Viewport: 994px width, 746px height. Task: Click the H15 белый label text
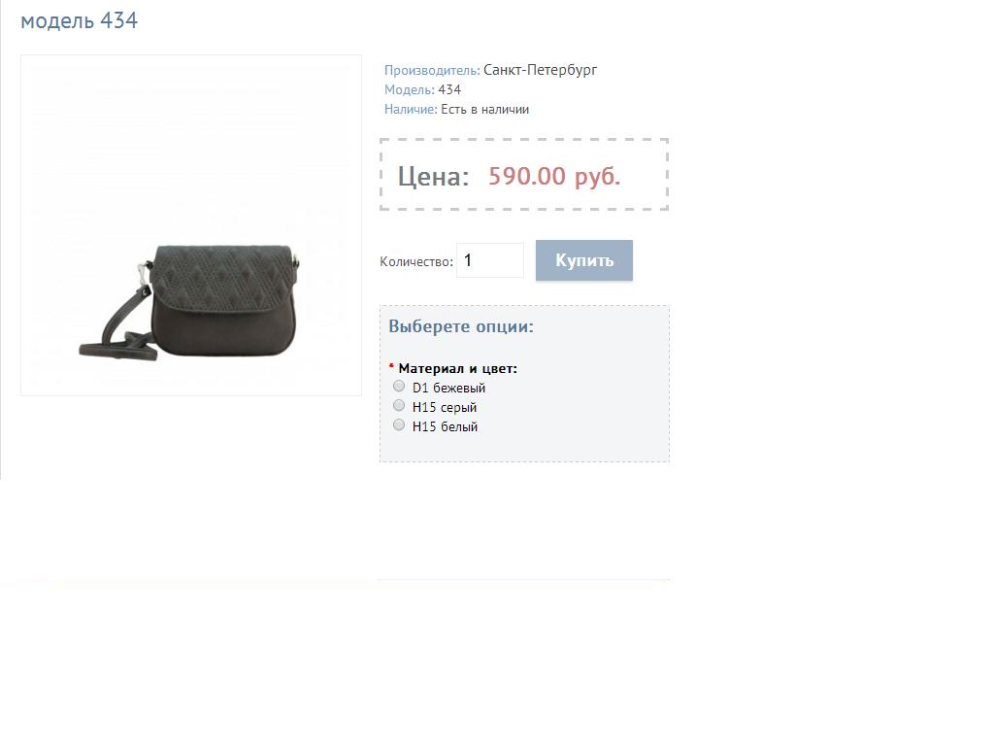pos(445,426)
